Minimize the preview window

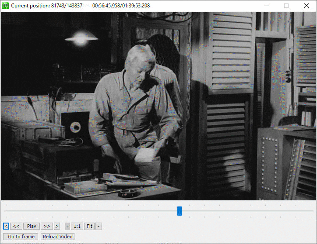(267, 6)
